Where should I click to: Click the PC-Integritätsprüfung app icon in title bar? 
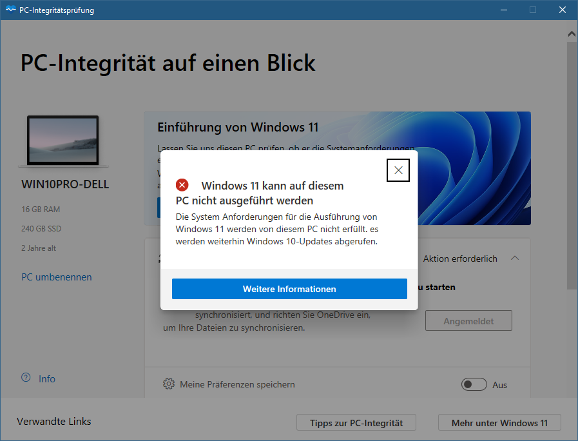11,10
